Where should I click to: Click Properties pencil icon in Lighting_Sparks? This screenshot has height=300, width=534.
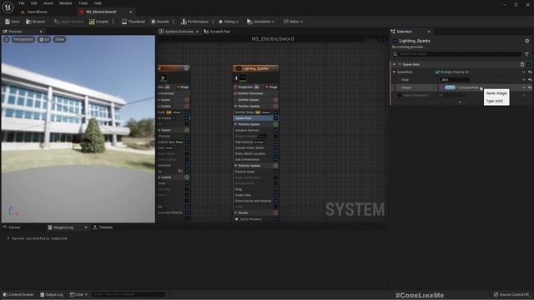click(235, 87)
